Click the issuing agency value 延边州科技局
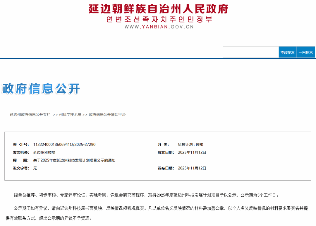The width and height of the screenshot is (316, 226). (44, 152)
